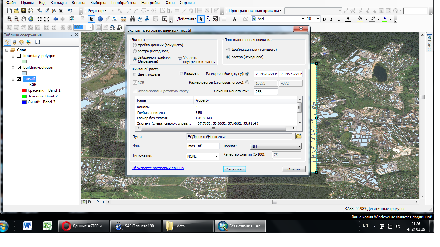Click the Имя field containing mos1.tif
Screen dimensions: 440x247
tap(203, 146)
